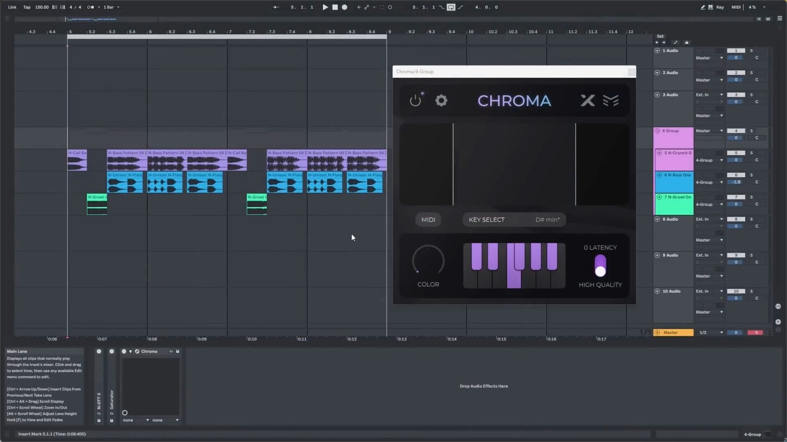The image size is (787, 442).
Task: Select the green N-Growl clip at bar 5.2
Action: coord(97,204)
